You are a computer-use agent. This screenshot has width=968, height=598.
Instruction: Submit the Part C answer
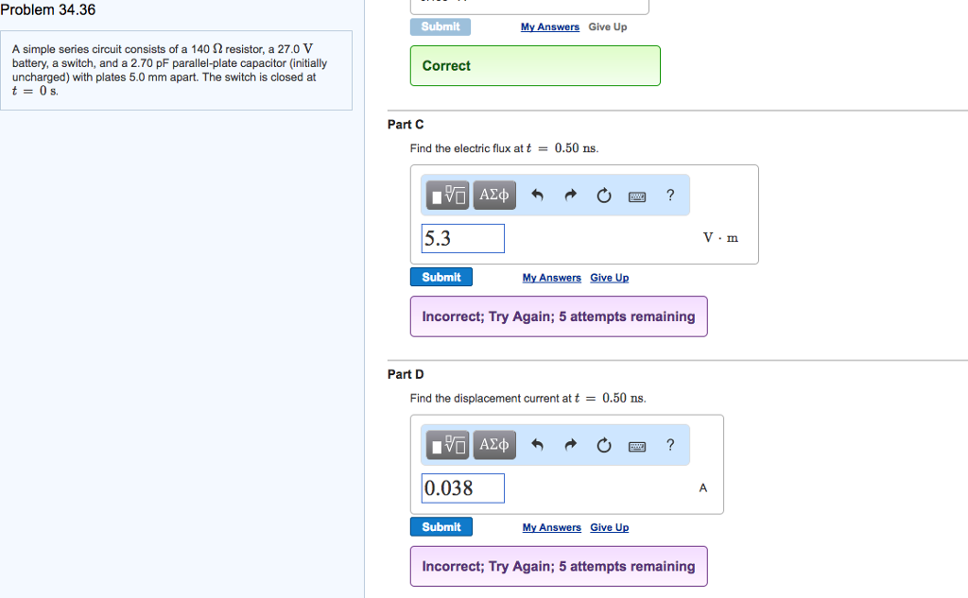pyautogui.click(x=441, y=277)
